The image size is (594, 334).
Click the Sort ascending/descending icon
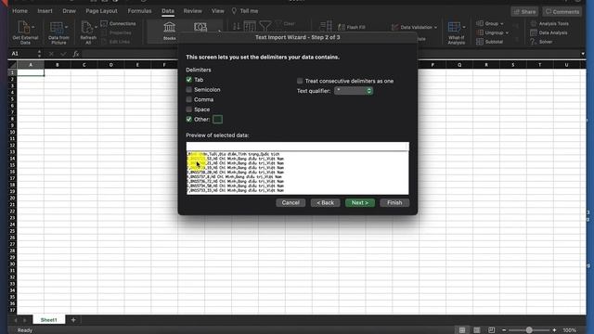237,26
